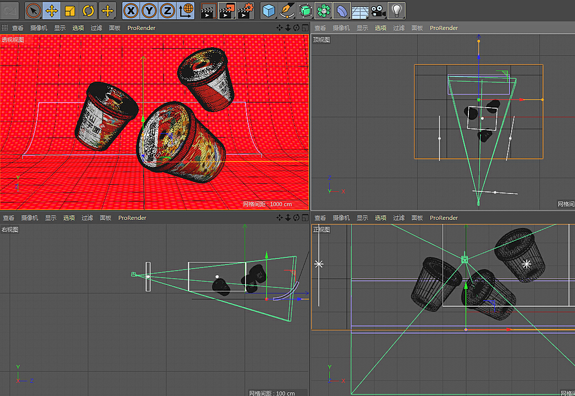Open 过滤 menu in top viewport
This screenshot has width=575, height=396.
[399, 28]
